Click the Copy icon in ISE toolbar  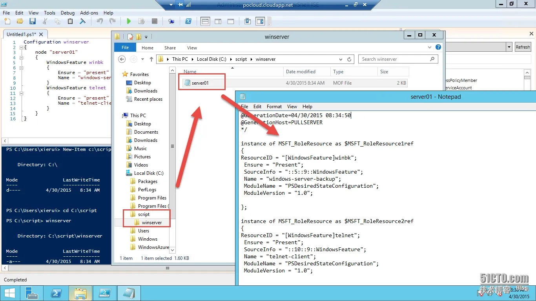58,21
